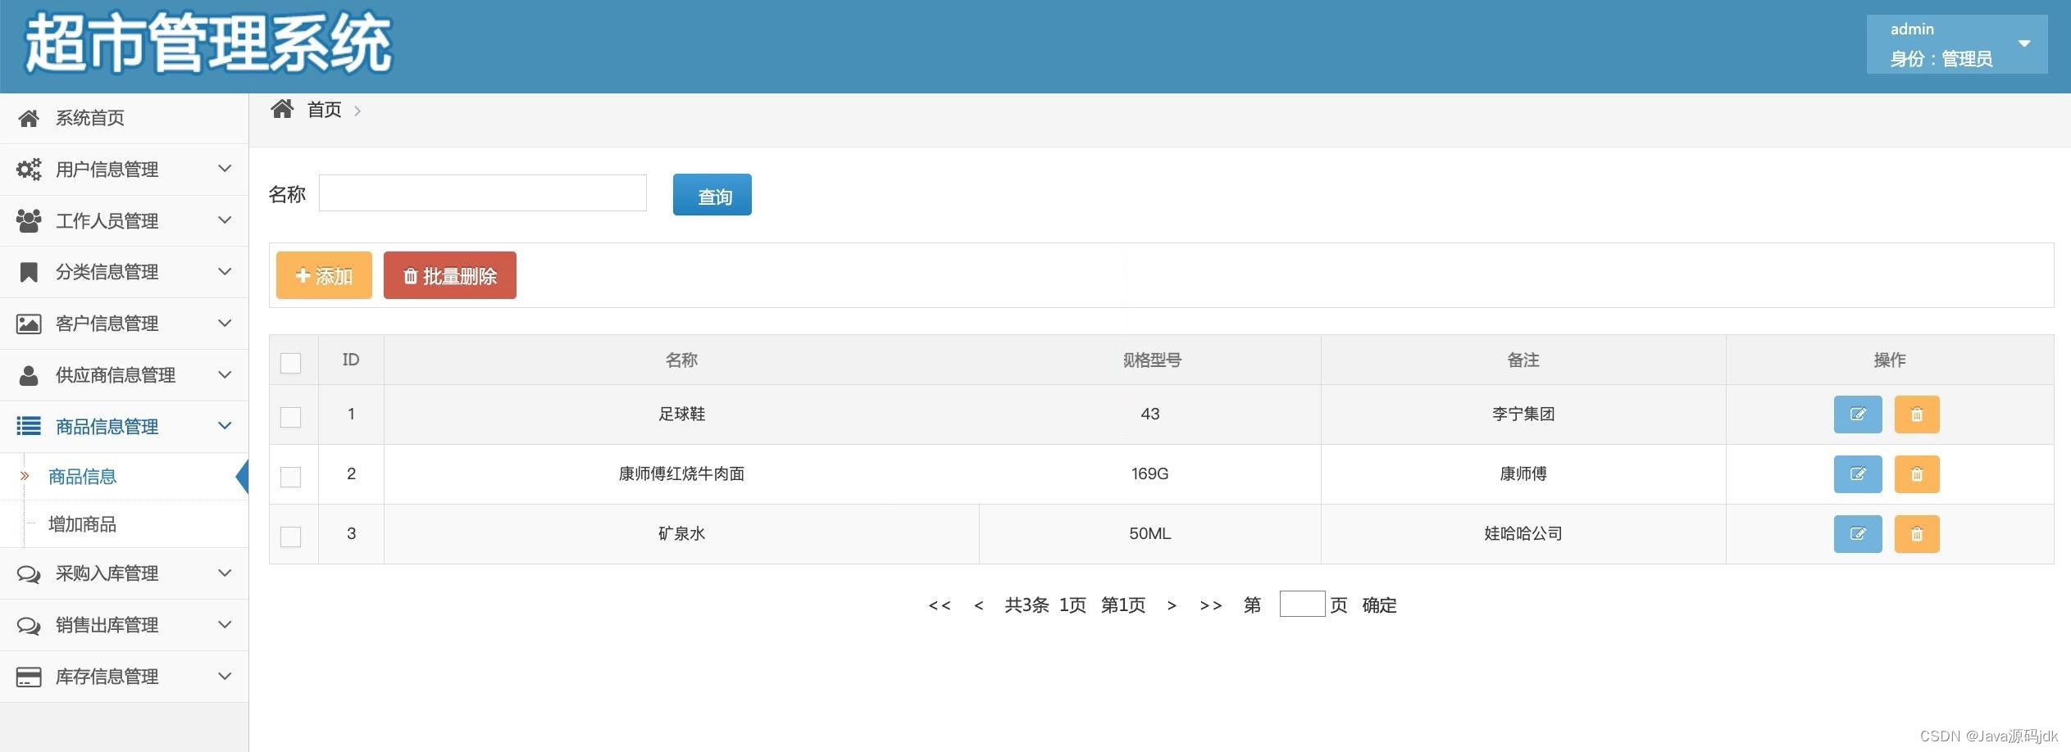Open the admin account dropdown arrow
2071x752 pixels.
click(2024, 43)
